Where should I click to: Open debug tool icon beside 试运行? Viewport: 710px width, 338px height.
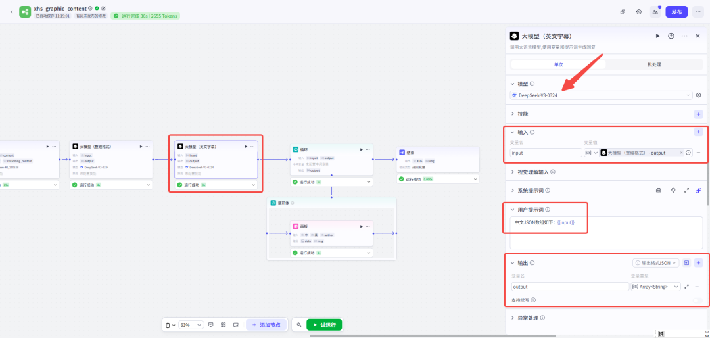299,325
